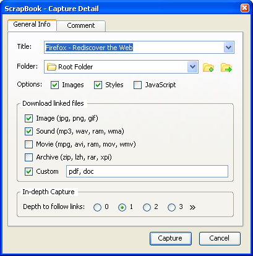Click the Capture button

[171, 239]
